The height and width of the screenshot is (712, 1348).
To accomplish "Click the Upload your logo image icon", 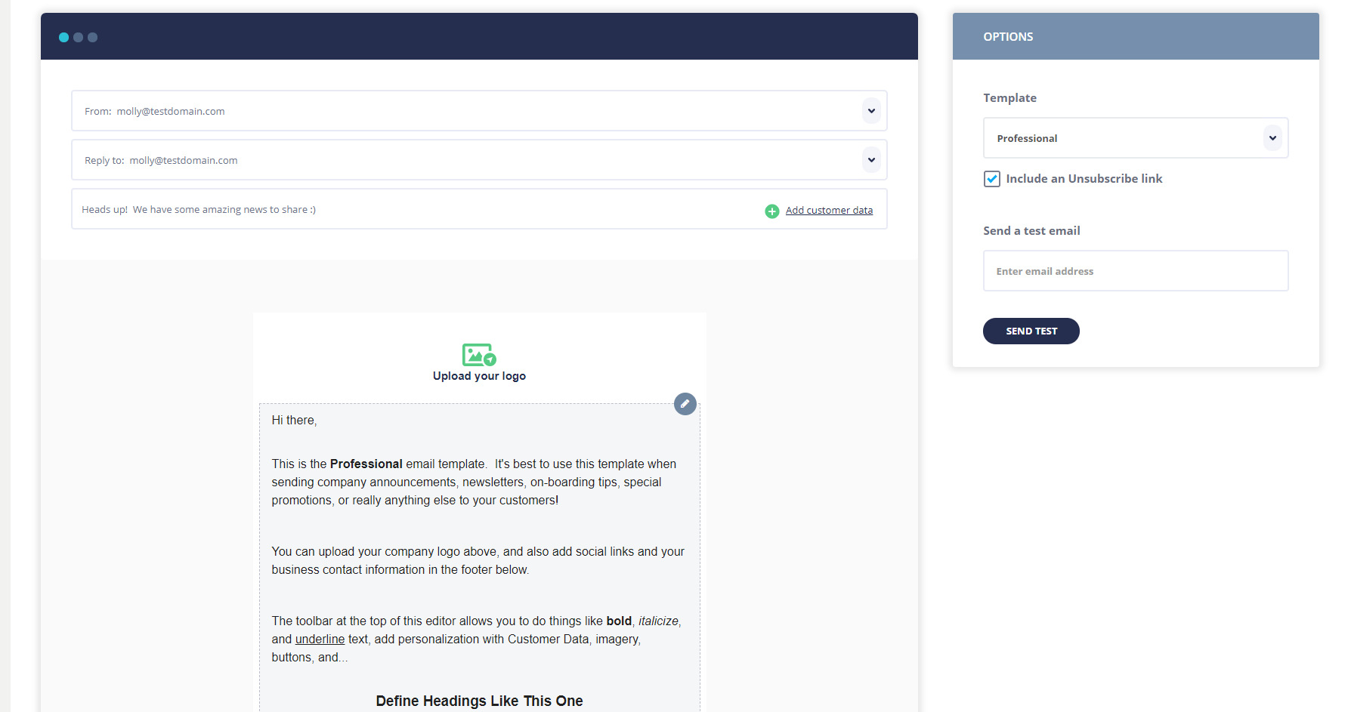I will 479,355.
